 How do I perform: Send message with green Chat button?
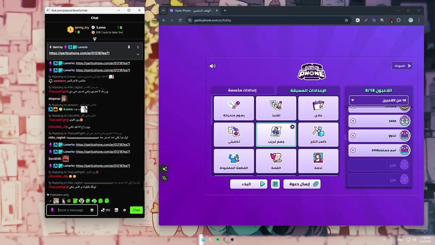point(136,210)
